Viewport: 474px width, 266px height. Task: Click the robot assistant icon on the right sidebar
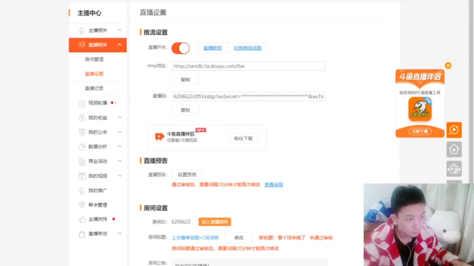click(x=454, y=168)
